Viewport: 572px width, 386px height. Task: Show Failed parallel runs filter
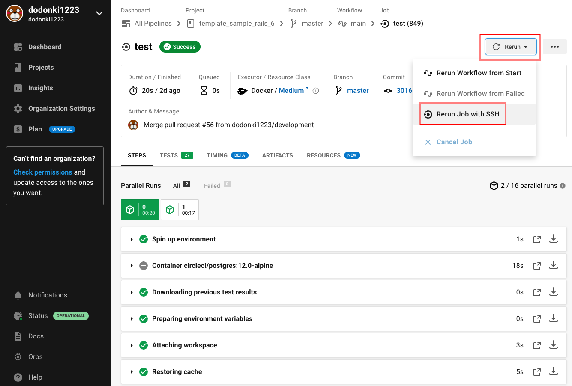217,185
